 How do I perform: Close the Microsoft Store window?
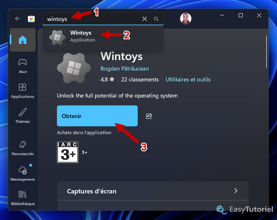[259, 15]
